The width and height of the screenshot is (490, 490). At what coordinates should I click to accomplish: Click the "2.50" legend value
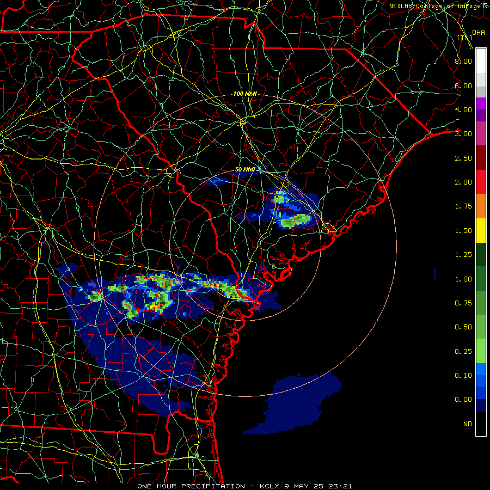(463, 158)
